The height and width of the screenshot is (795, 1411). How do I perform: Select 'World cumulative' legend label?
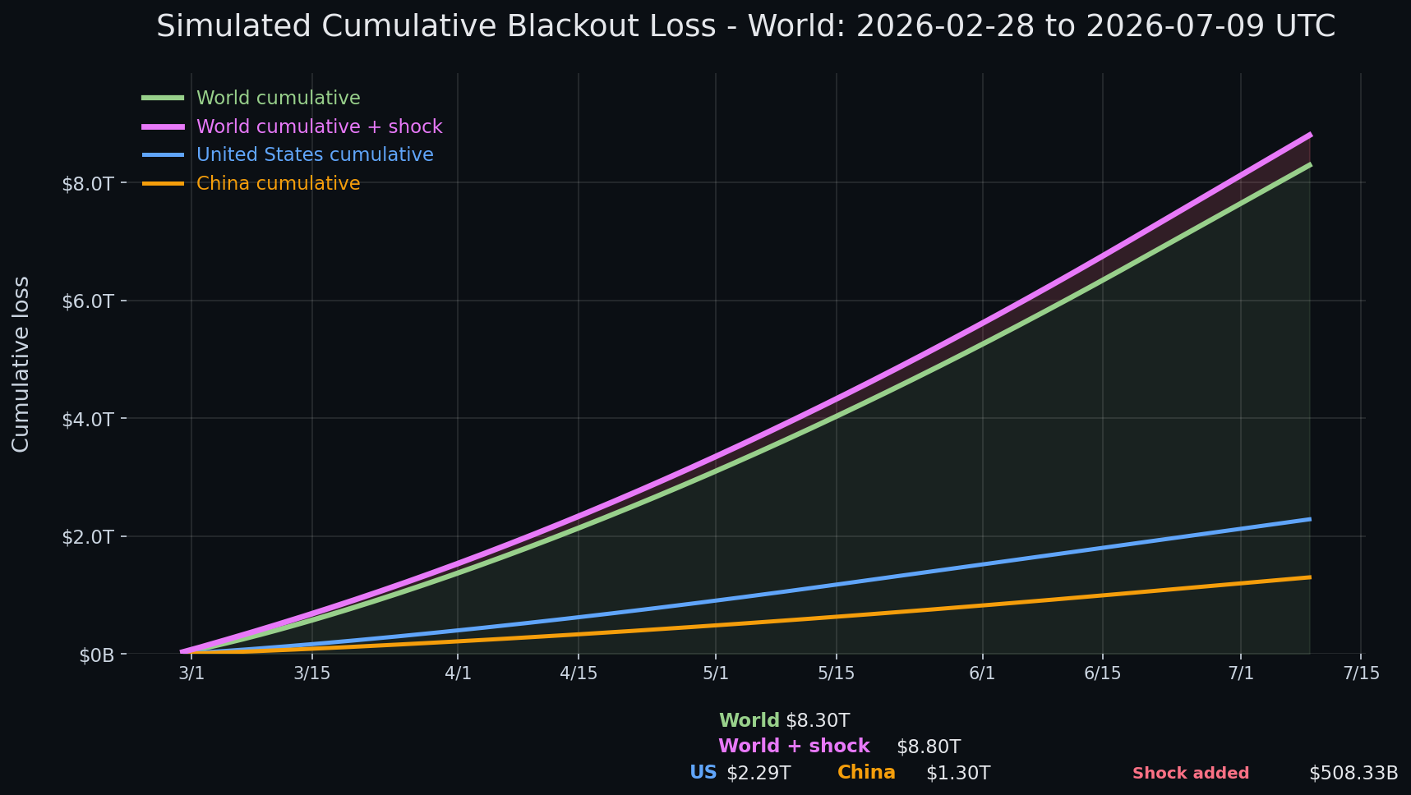point(278,98)
